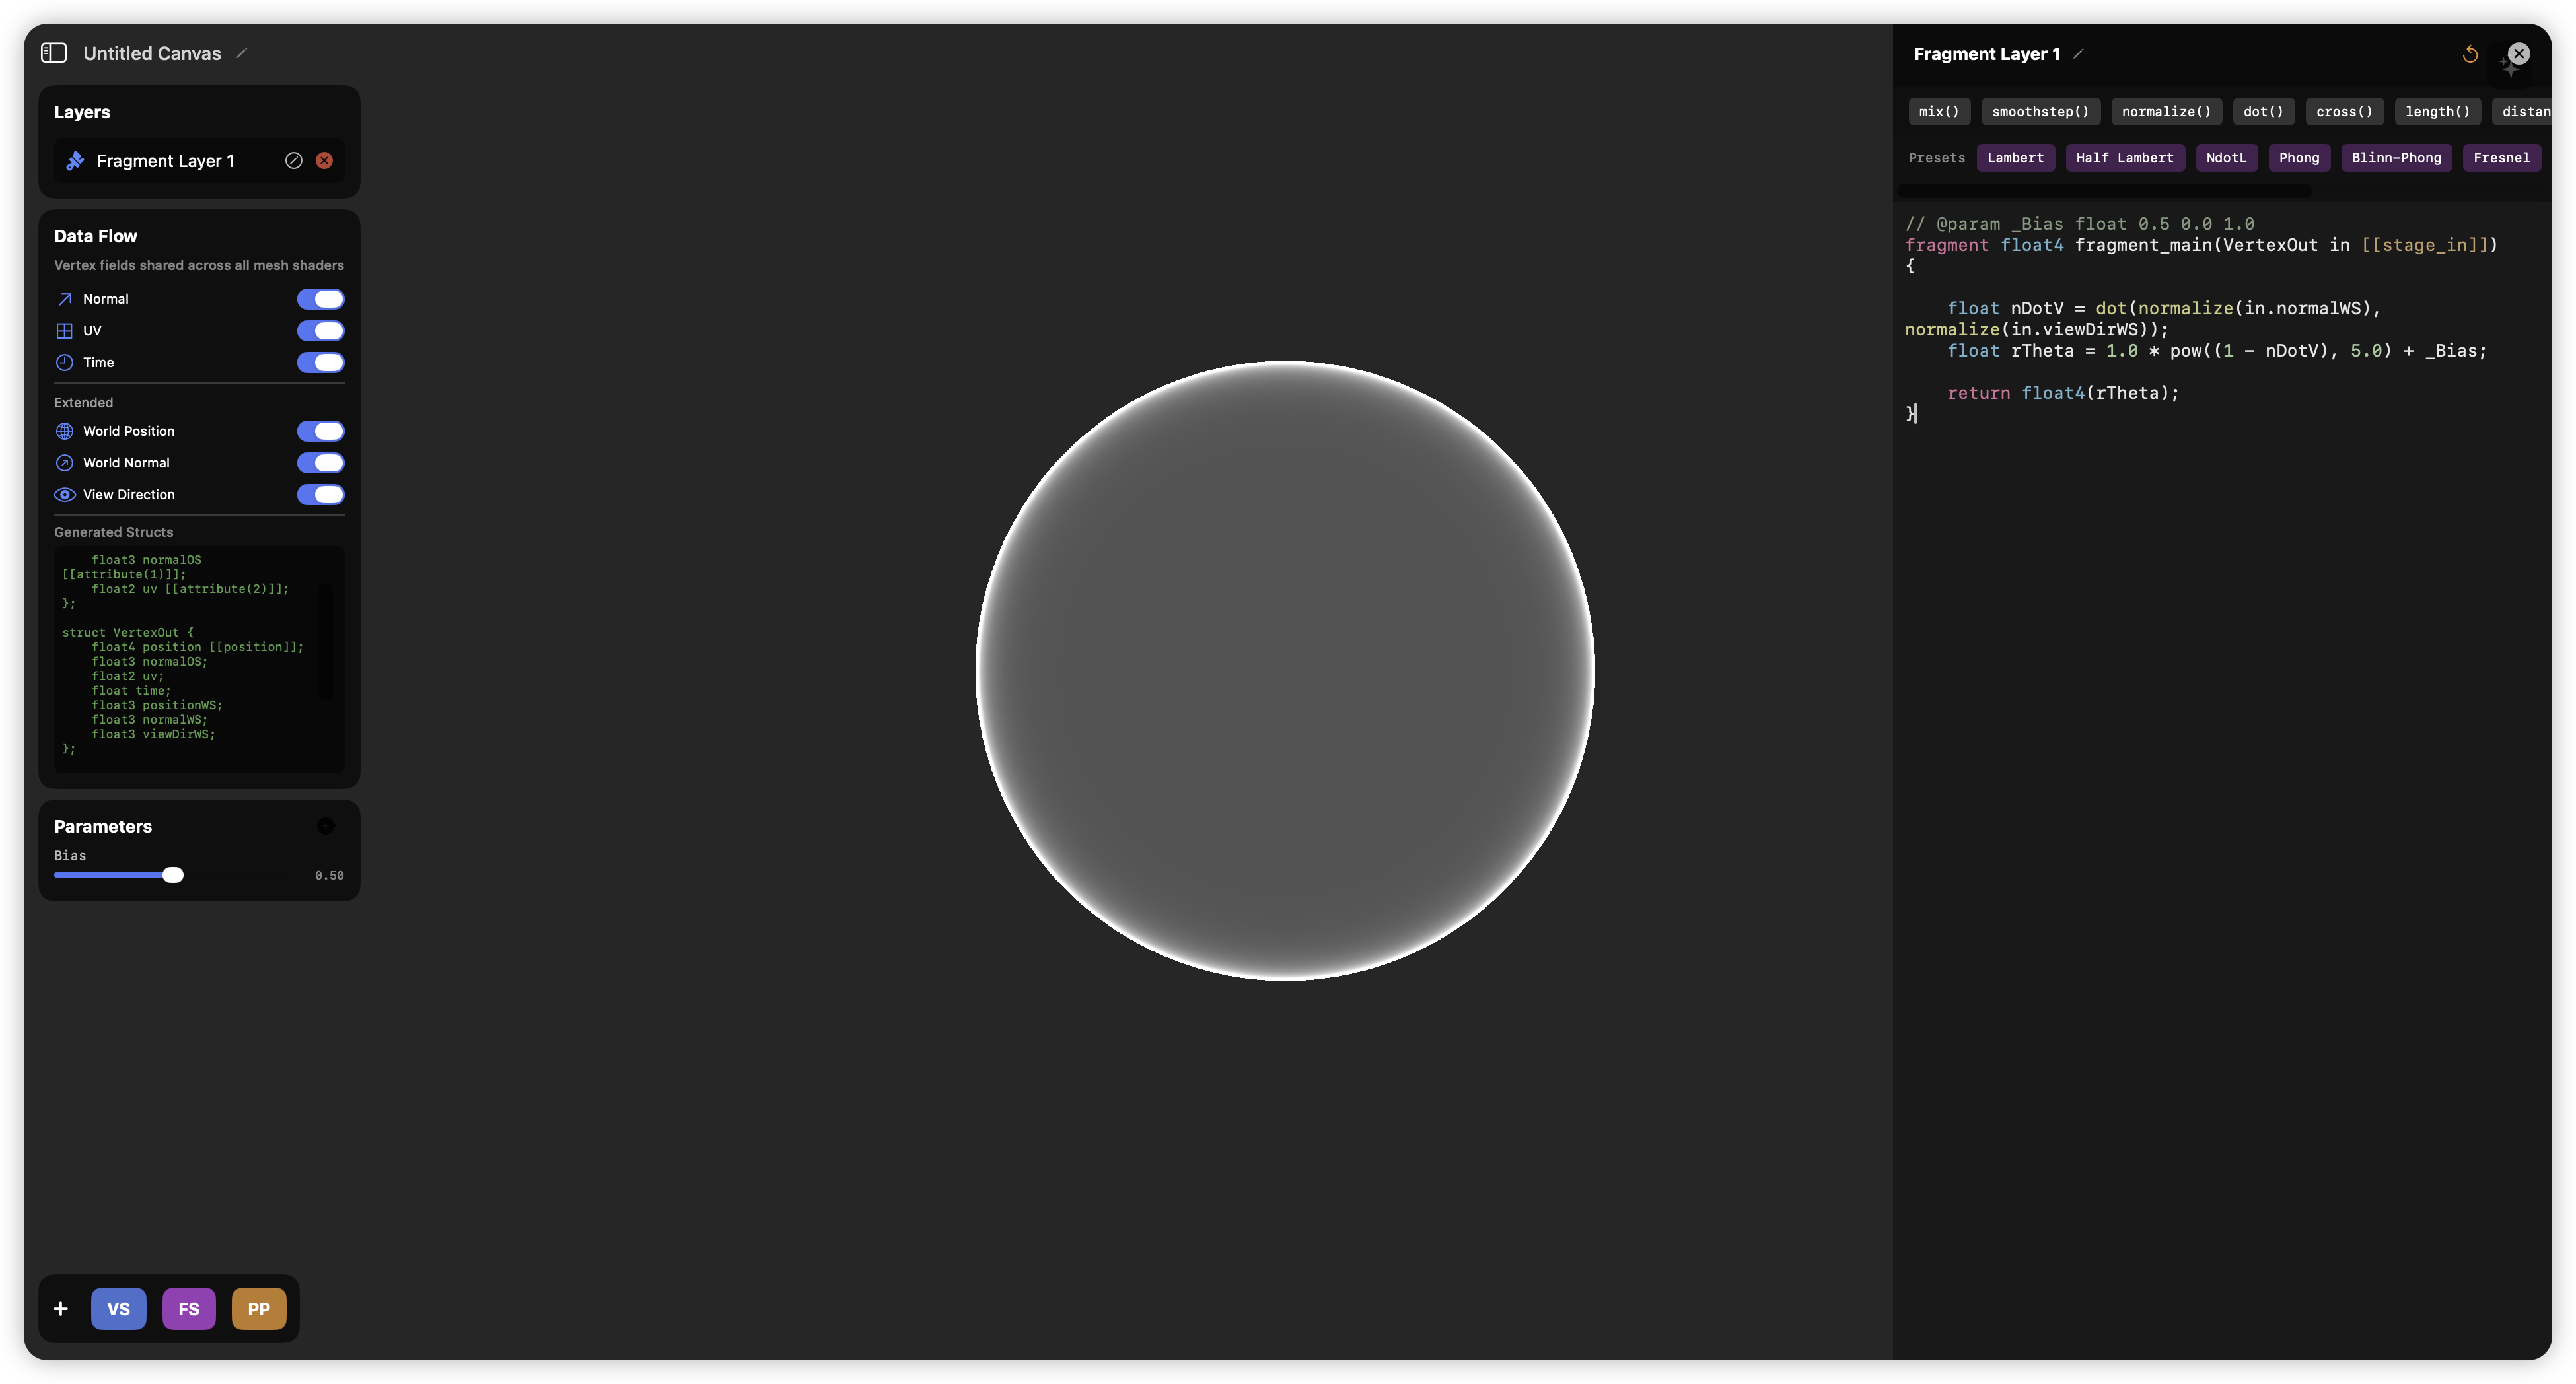Click the add parameter plus icon
This screenshot has width=2576, height=1384.
pos(326,826)
